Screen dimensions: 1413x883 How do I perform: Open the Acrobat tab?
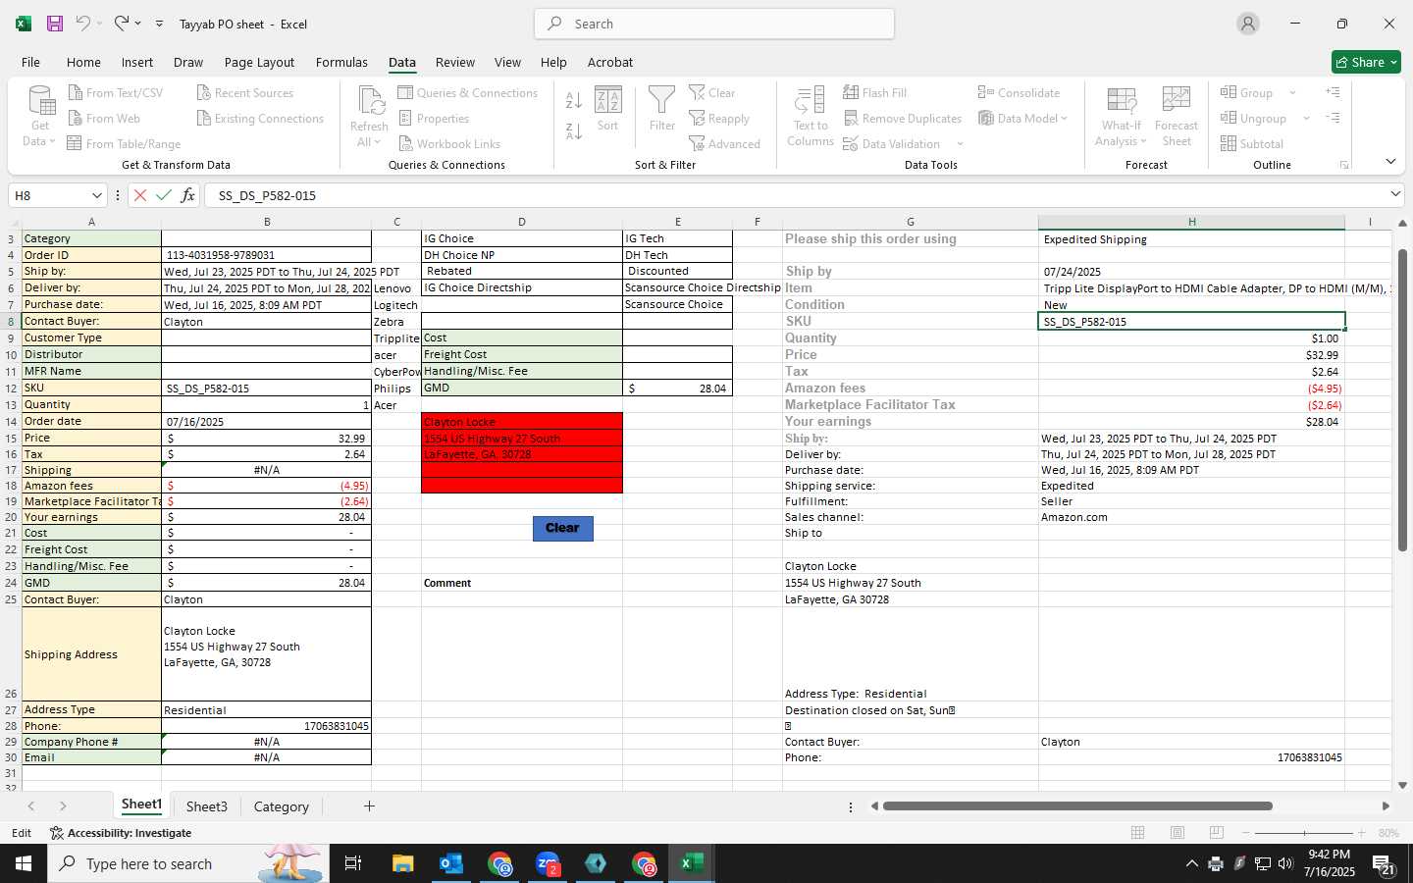[609, 62]
